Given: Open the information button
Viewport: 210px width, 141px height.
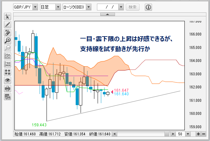Looking at the screenshot, I should pyautogui.click(x=148, y=7).
